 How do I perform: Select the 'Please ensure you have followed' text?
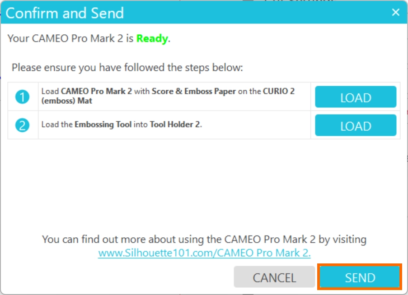pos(127,68)
